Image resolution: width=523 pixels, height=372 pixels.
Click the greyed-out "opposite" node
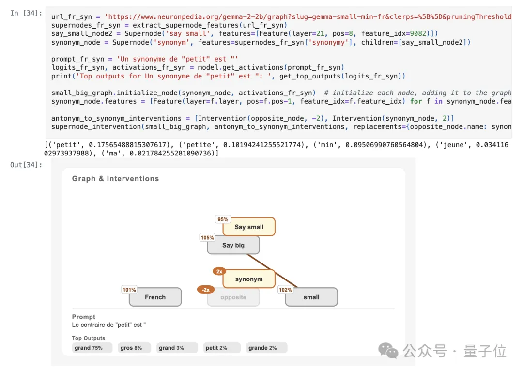tap(233, 297)
